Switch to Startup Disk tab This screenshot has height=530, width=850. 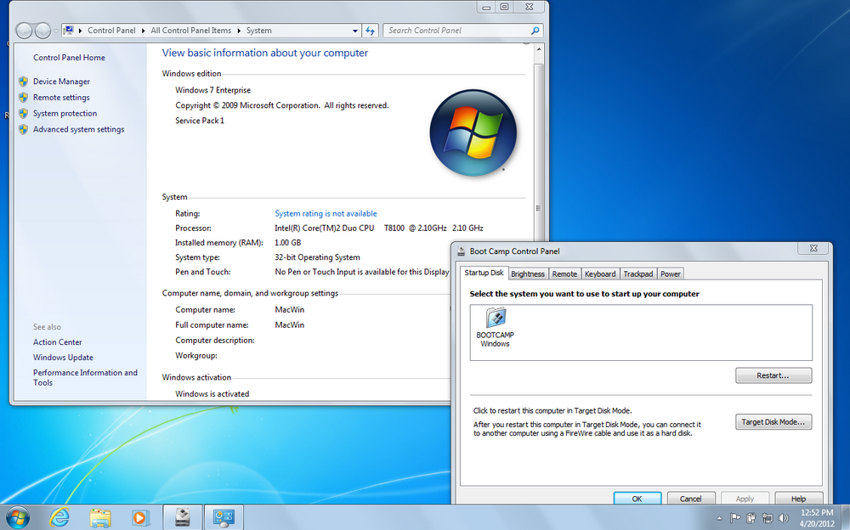(484, 273)
